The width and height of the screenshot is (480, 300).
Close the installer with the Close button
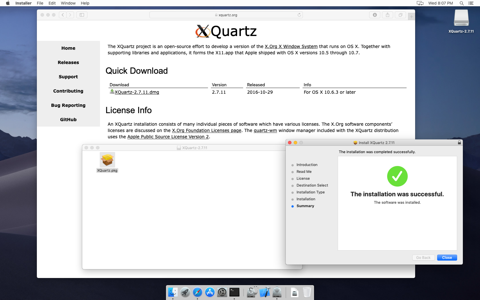pos(447,258)
